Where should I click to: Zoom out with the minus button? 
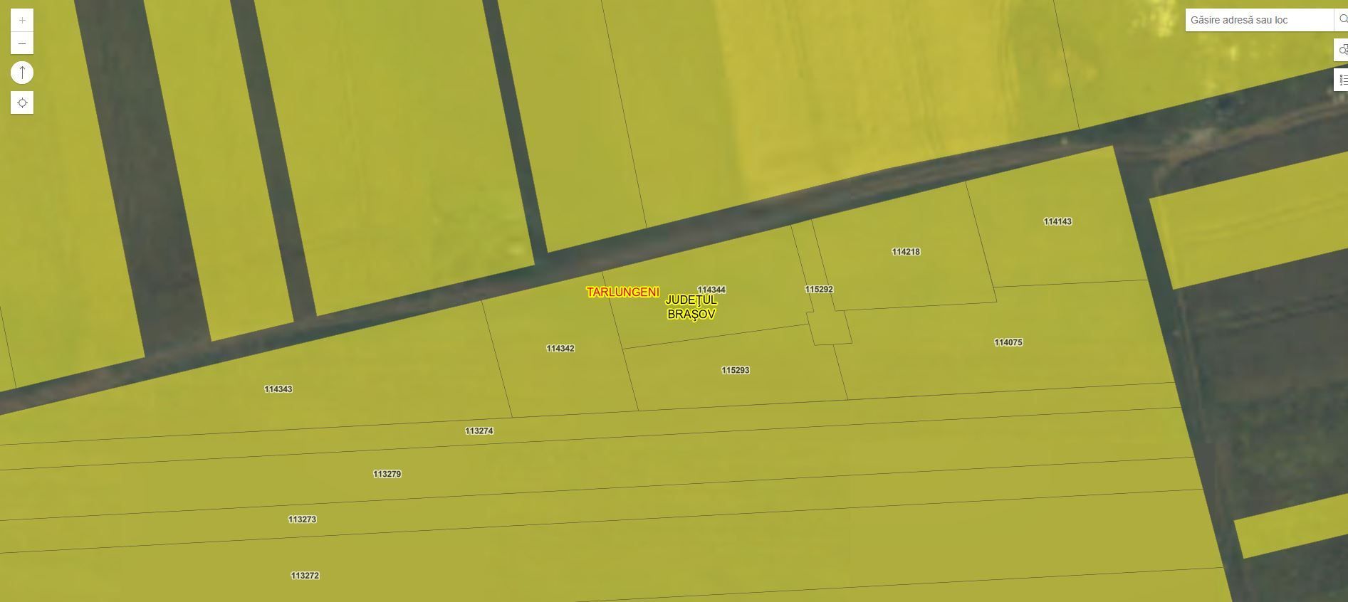coord(22,43)
